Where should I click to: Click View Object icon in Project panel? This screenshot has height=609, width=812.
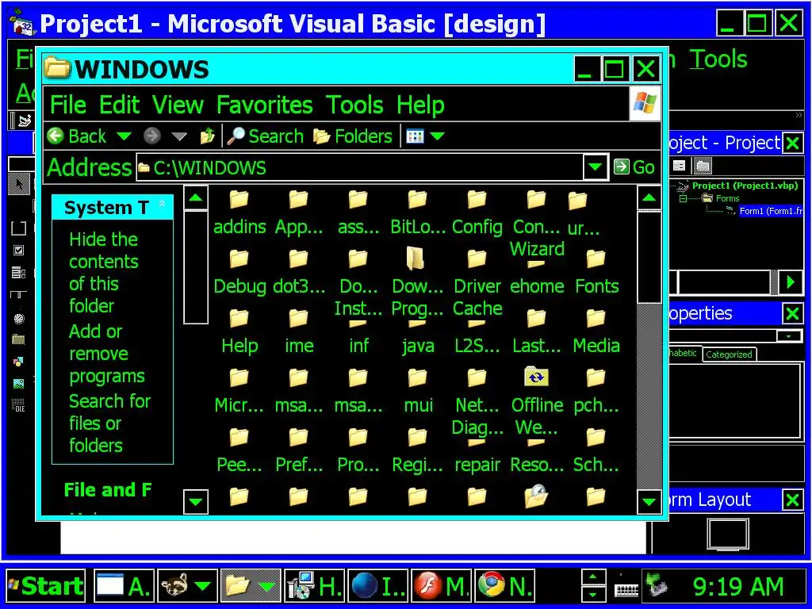(x=679, y=166)
